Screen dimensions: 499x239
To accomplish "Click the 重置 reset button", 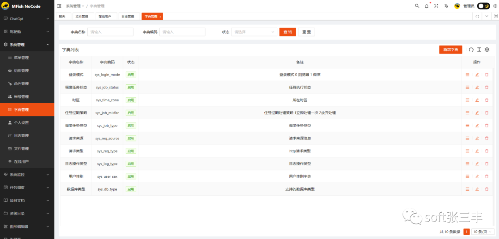I will (306, 32).
